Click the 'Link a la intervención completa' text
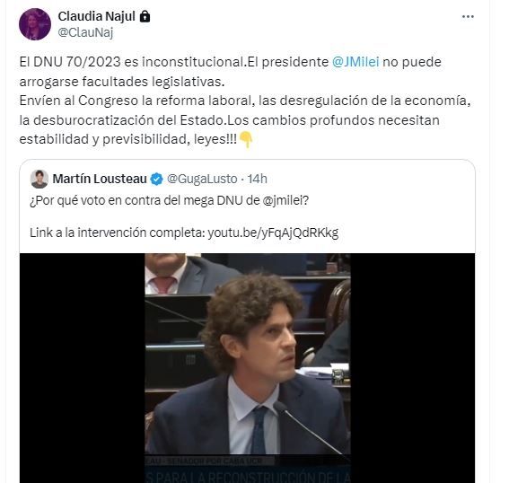Screen dimensions: 509x483 point(118,233)
